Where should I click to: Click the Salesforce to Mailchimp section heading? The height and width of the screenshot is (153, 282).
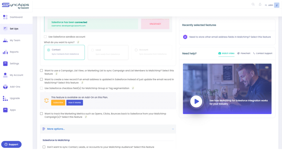[56, 140]
